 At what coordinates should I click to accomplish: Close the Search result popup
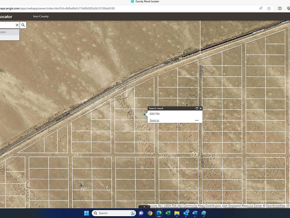(201, 108)
